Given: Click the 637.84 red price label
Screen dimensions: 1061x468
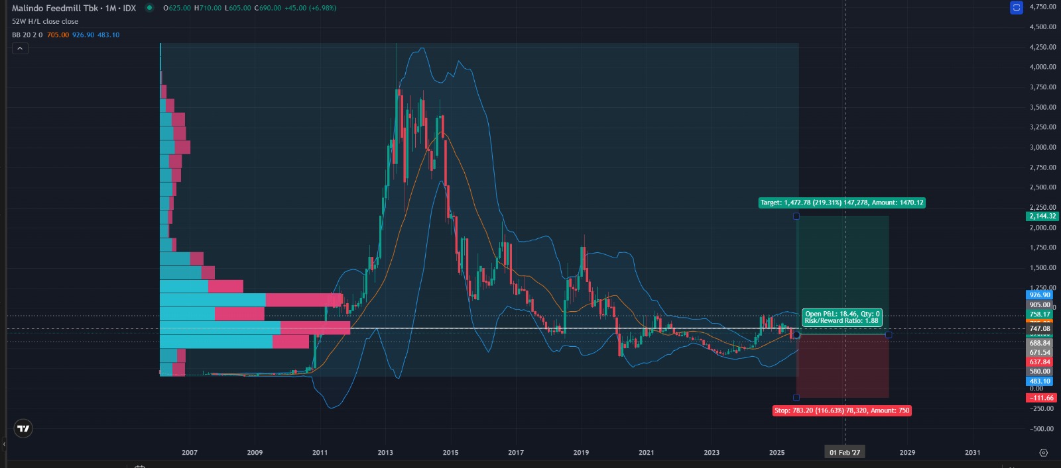Looking at the screenshot, I should 1040,362.
